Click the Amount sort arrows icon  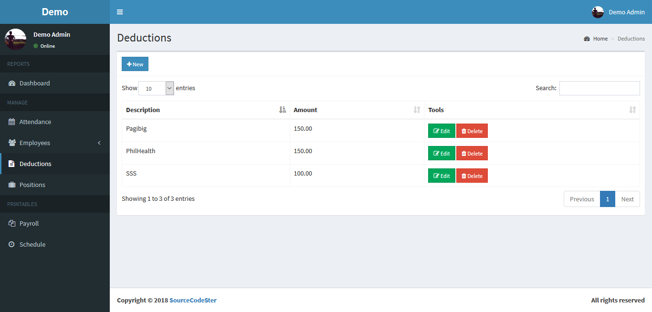[x=417, y=110]
